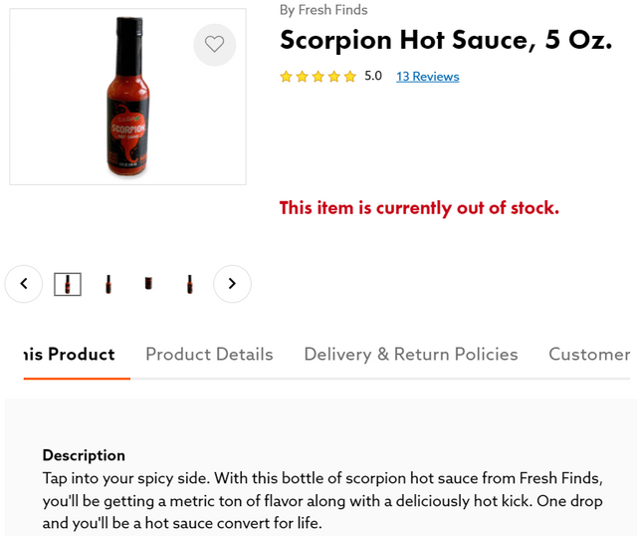
Task: Click next image arrow in thumbnail carousel
Action: [232, 284]
